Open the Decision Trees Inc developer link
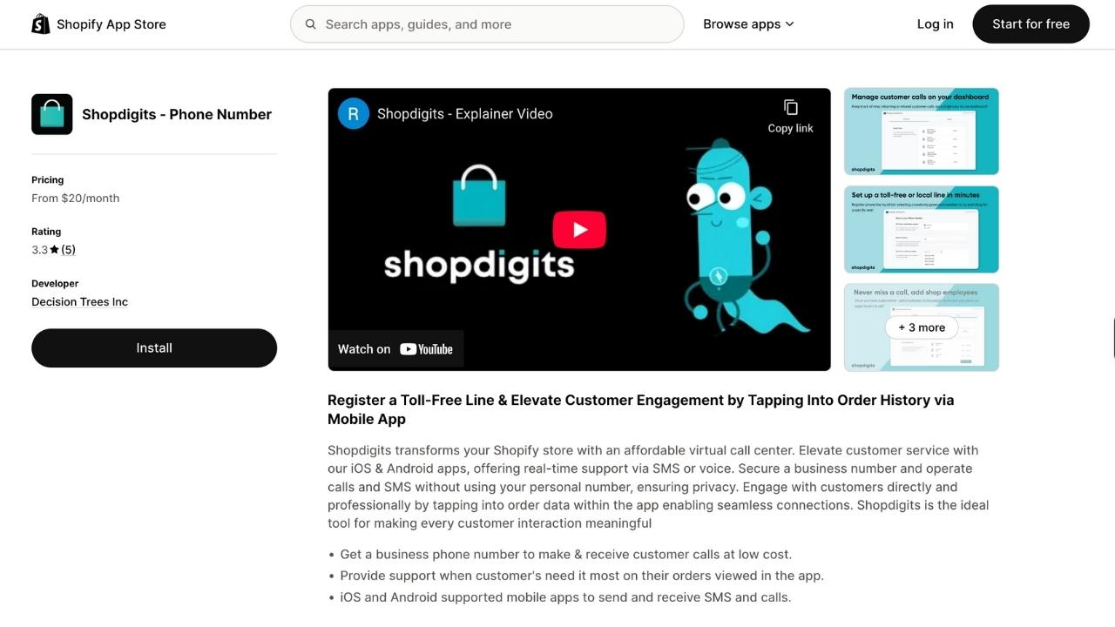Screen dimensions: 1115x627 (79, 302)
